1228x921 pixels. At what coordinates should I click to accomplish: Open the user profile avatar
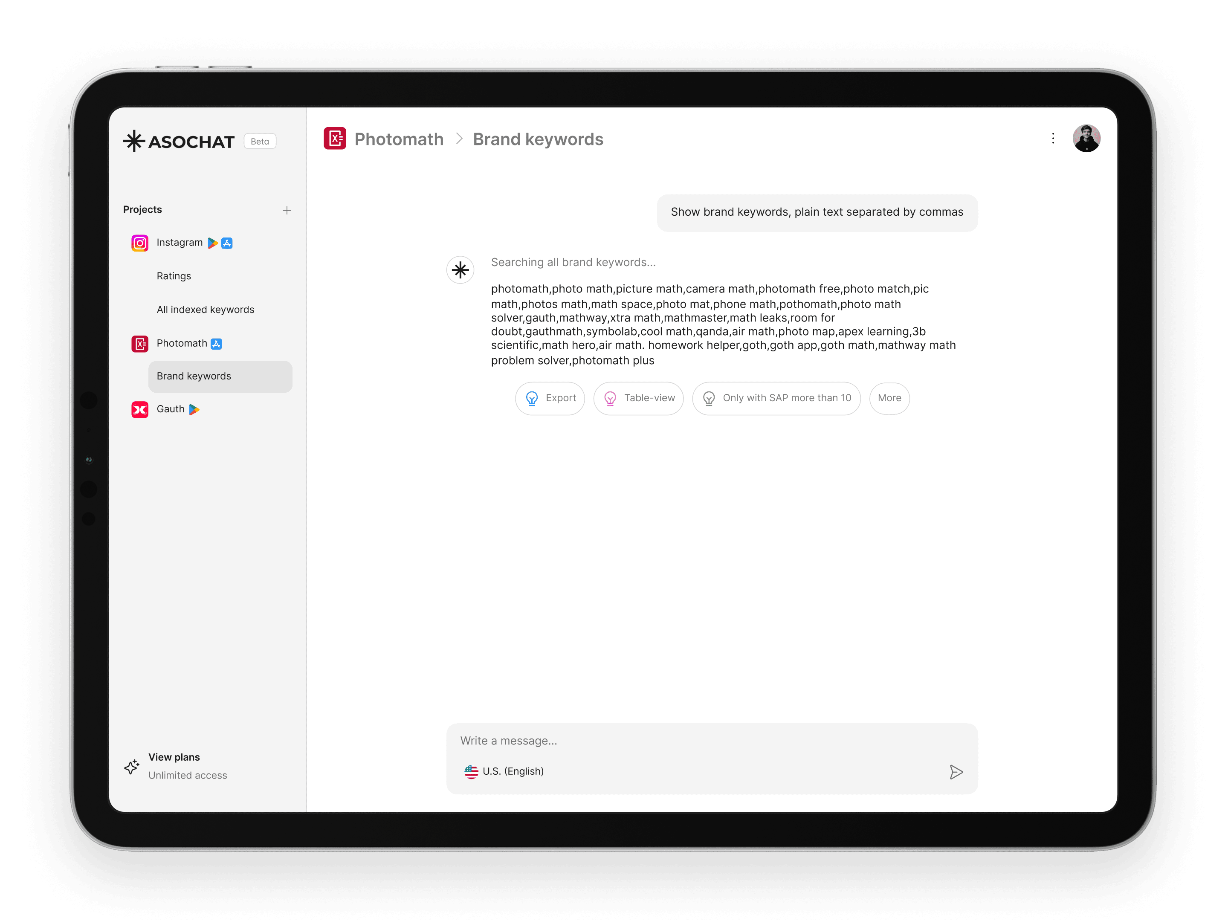pyautogui.click(x=1086, y=138)
